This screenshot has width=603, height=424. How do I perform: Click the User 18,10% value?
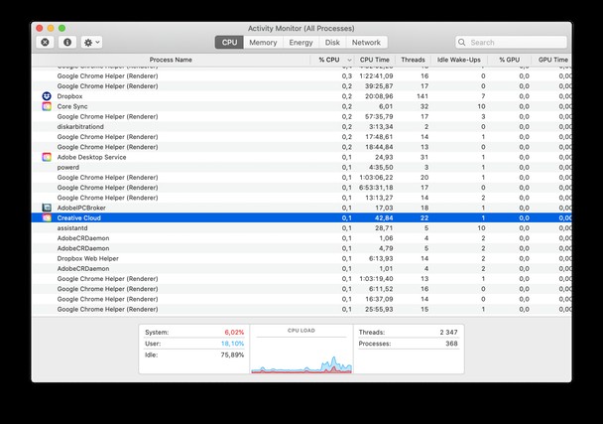click(232, 344)
